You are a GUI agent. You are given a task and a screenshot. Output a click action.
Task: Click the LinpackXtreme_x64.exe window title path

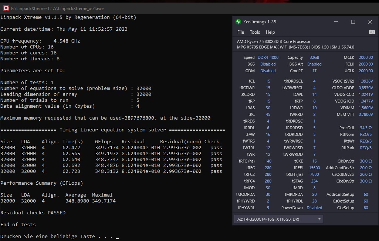[x=57, y=9]
